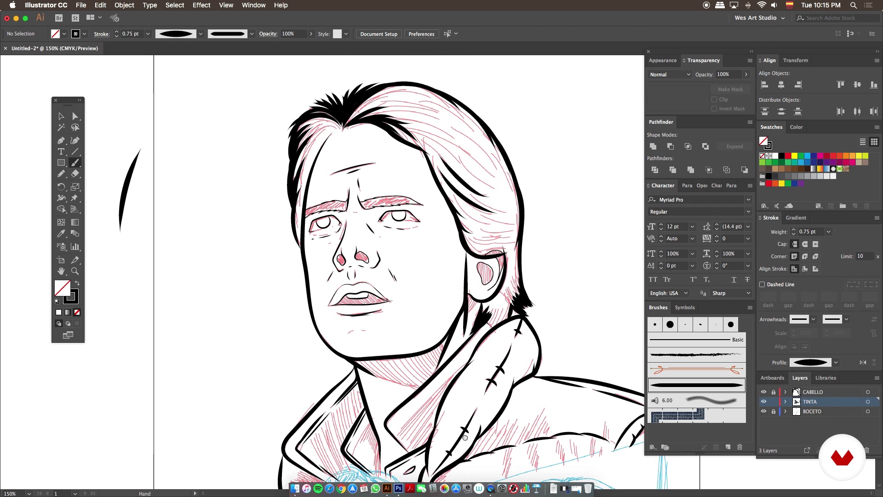The image size is (883, 497).
Task: Select the Pen tool in toolbox
Action: 61,140
